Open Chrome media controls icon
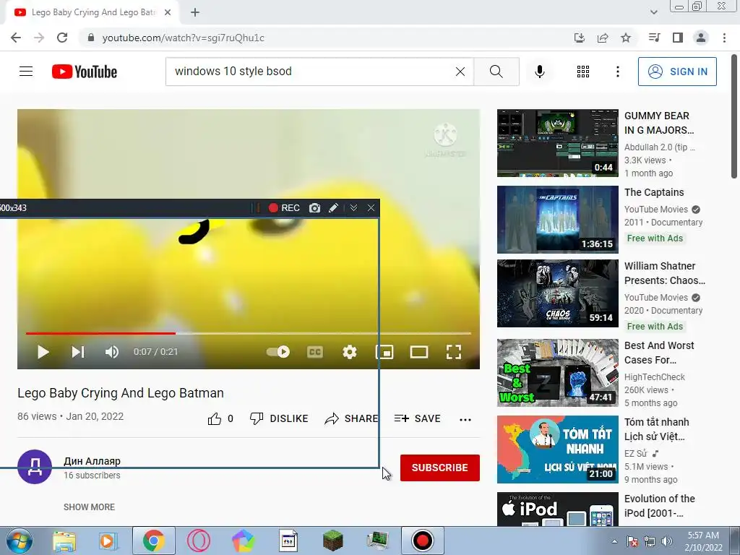740x555 pixels. point(654,38)
